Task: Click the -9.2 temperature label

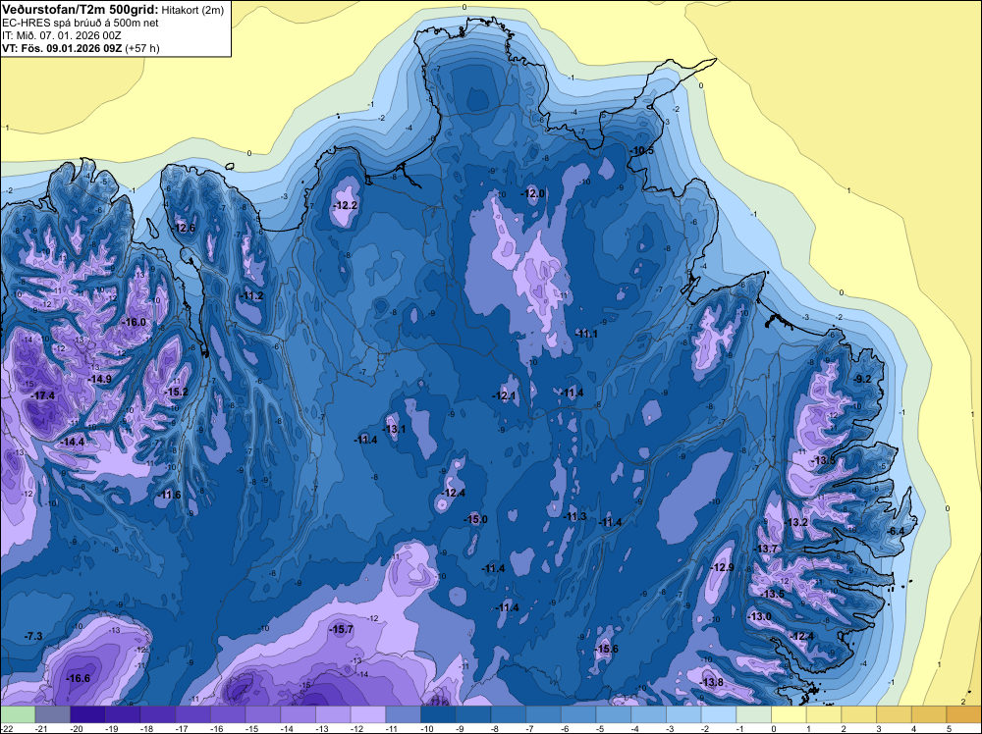Action: pos(862,379)
